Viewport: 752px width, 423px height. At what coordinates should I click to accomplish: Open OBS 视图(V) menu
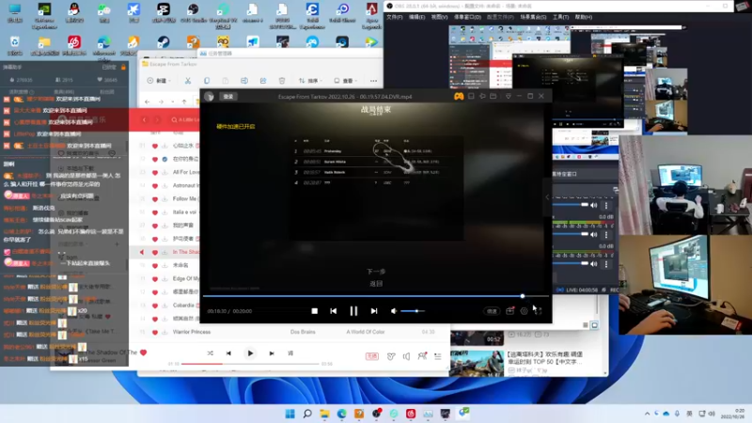pyautogui.click(x=439, y=17)
